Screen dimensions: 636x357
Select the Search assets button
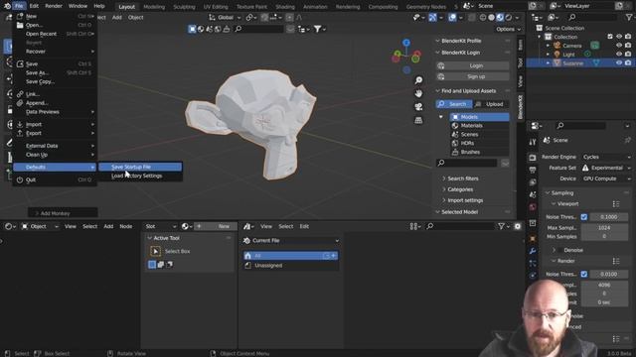tap(454, 104)
